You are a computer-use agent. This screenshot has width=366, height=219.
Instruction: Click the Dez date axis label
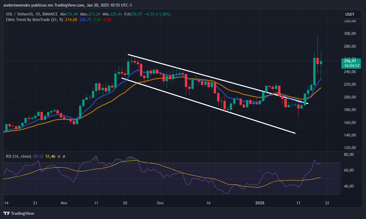pyautogui.click(x=160, y=203)
